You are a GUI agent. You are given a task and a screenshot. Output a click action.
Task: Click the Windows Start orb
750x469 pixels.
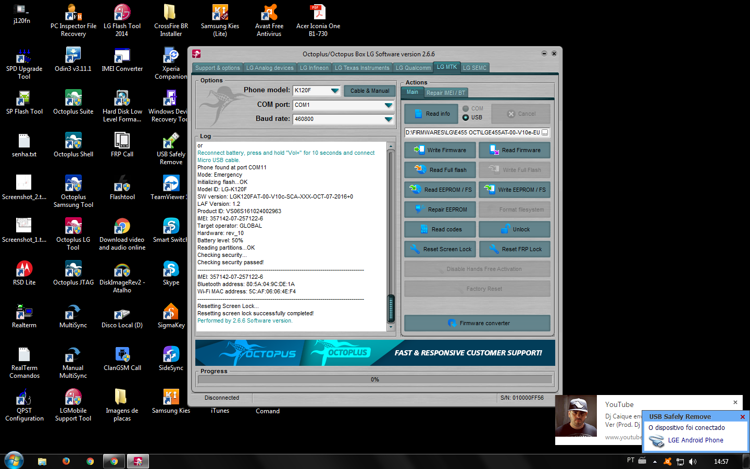(x=14, y=461)
